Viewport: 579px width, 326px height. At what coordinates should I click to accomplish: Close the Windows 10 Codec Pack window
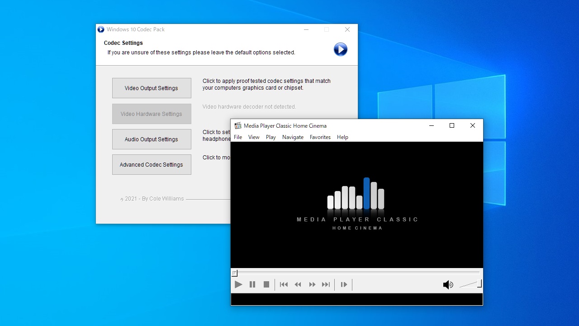pos(347,29)
